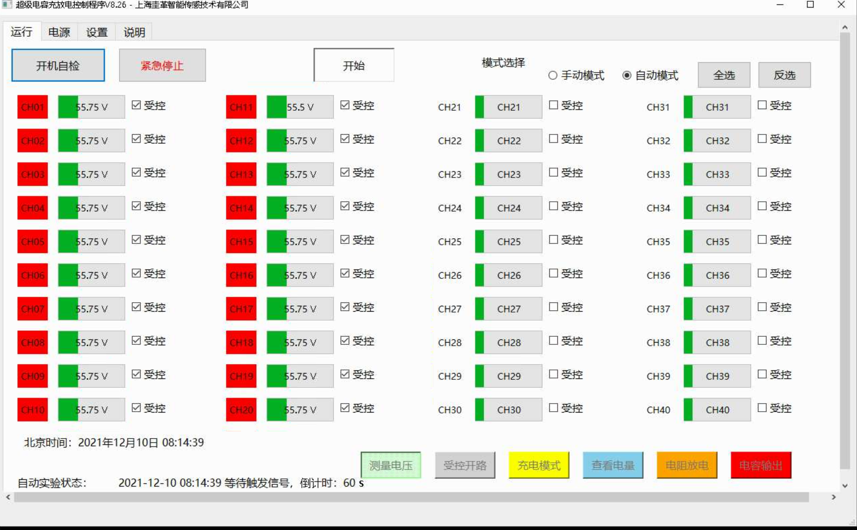This screenshot has height=530, width=857.
Task: Select the 运行 tab
Action: click(22, 32)
